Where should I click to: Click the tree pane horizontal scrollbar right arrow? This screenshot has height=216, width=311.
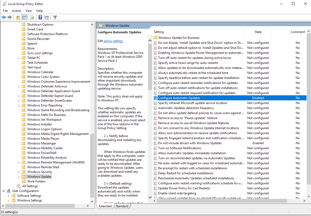(88, 206)
